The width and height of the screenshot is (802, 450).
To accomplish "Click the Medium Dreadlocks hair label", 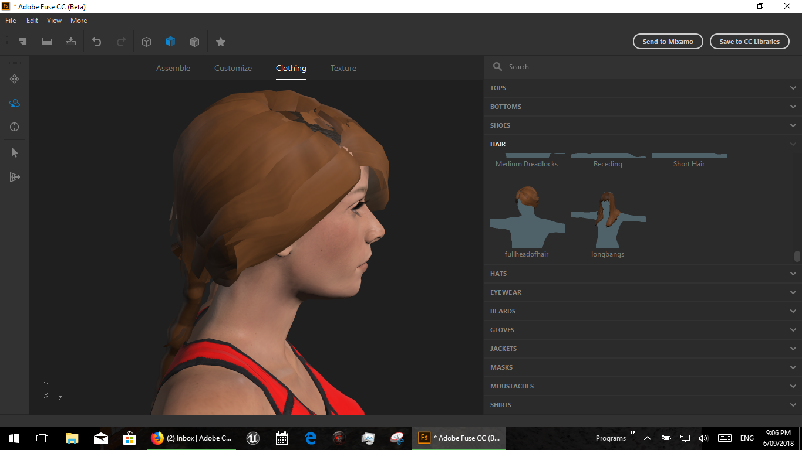I will 527,164.
